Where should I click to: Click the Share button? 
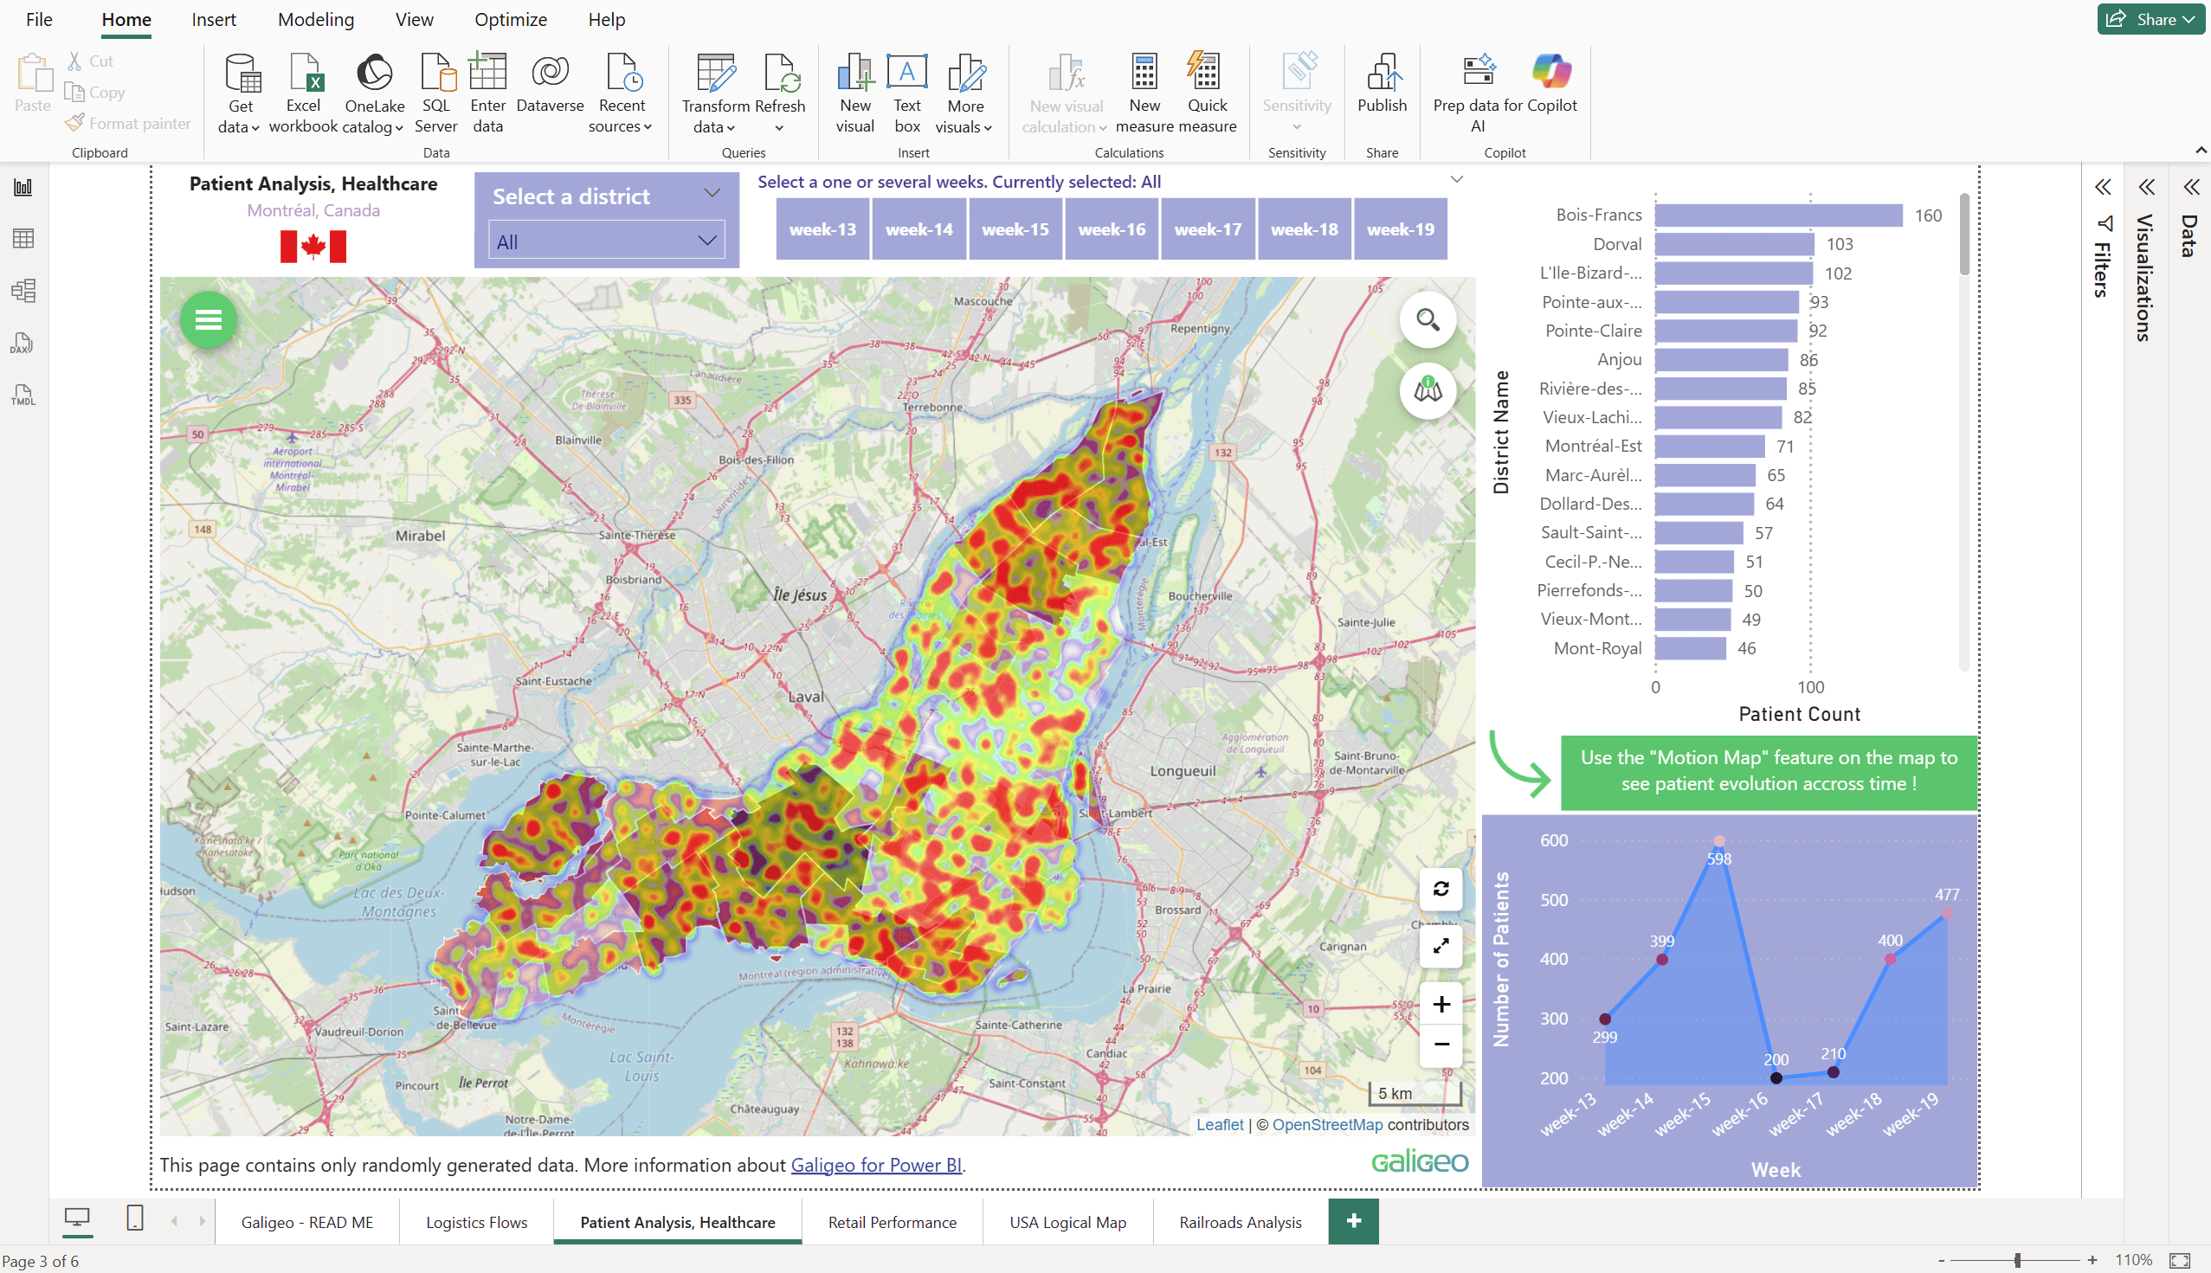tap(2150, 19)
